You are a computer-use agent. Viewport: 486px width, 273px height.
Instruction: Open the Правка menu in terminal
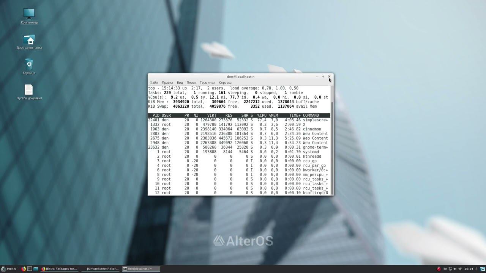[x=167, y=82]
